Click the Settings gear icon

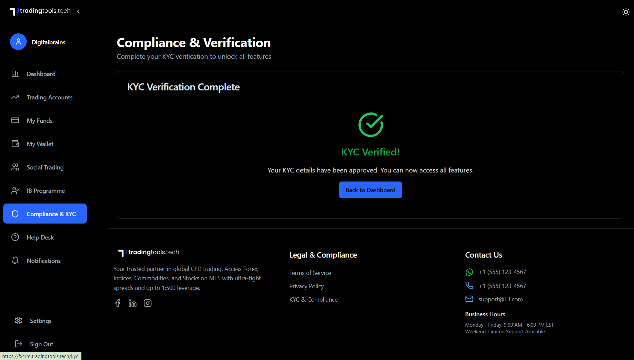[18, 321]
